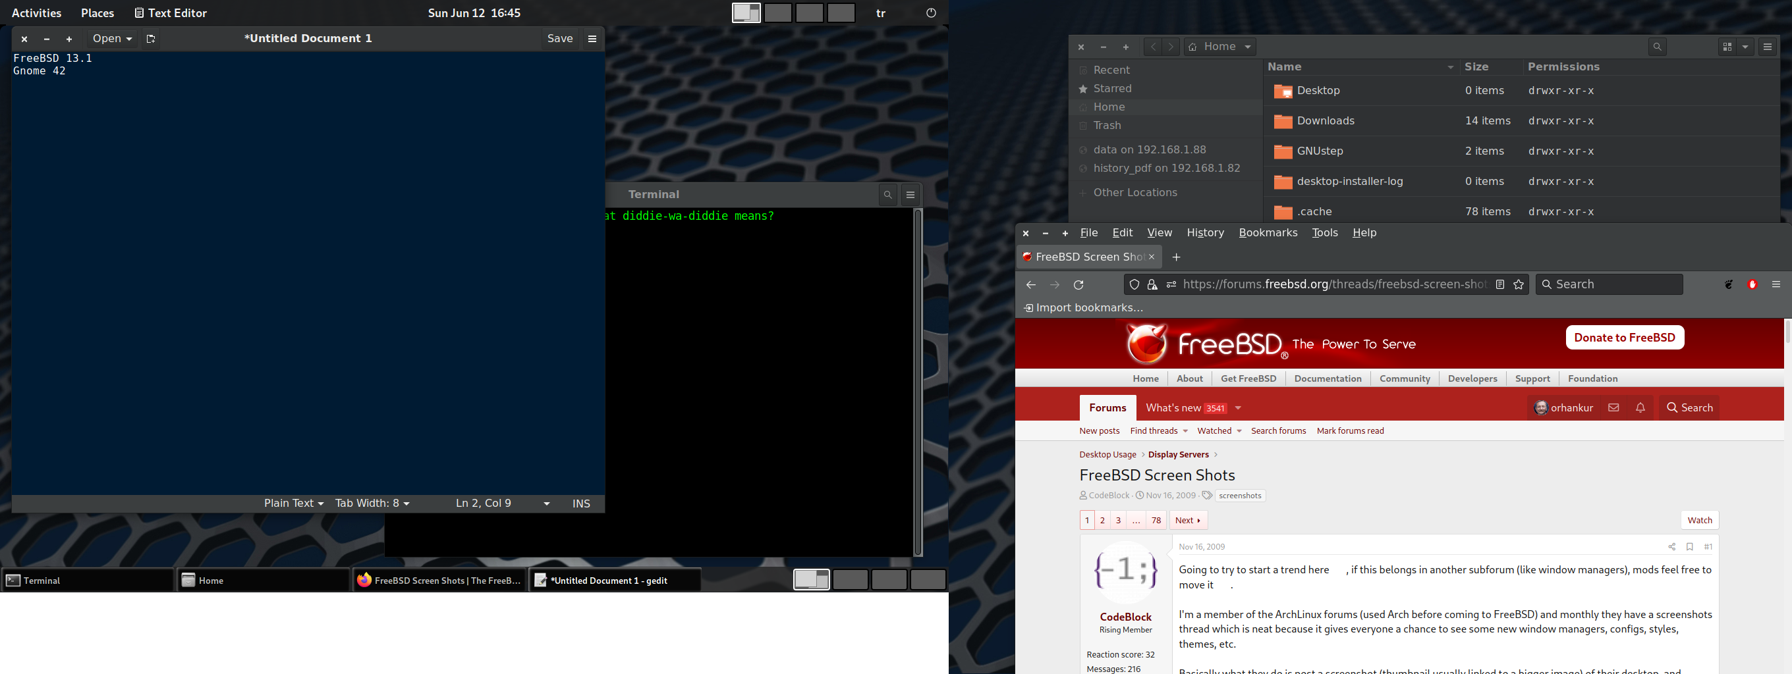
Task: Toggle INS overwrite mode in gedit
Action: pyautogui.click(x=581, y=504)
